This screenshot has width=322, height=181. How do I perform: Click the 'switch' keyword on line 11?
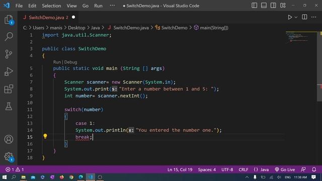tap(72, 110)
